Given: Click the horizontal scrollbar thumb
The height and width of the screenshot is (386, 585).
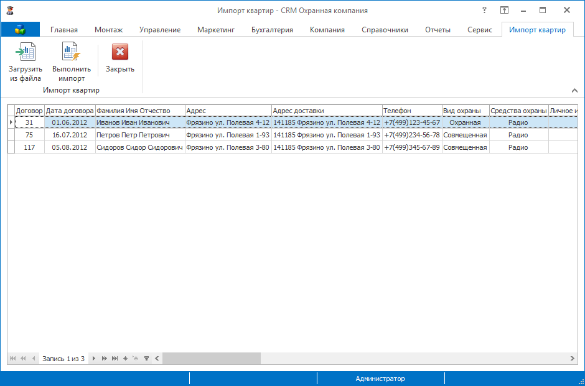Looking at the screenshot, I should (x=212, y=359).
